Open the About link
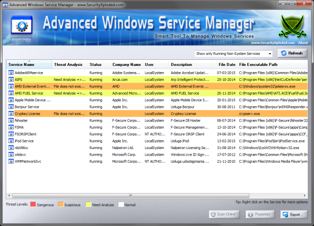 tap(303, 42)
